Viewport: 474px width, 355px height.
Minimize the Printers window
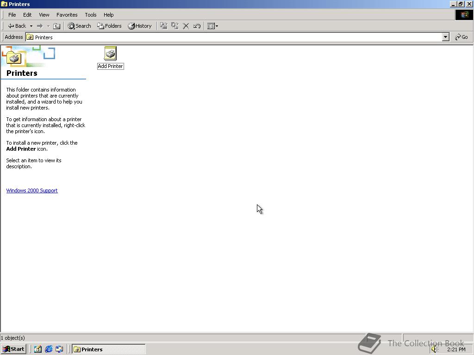pyautogui.click(x=453, y=4)
